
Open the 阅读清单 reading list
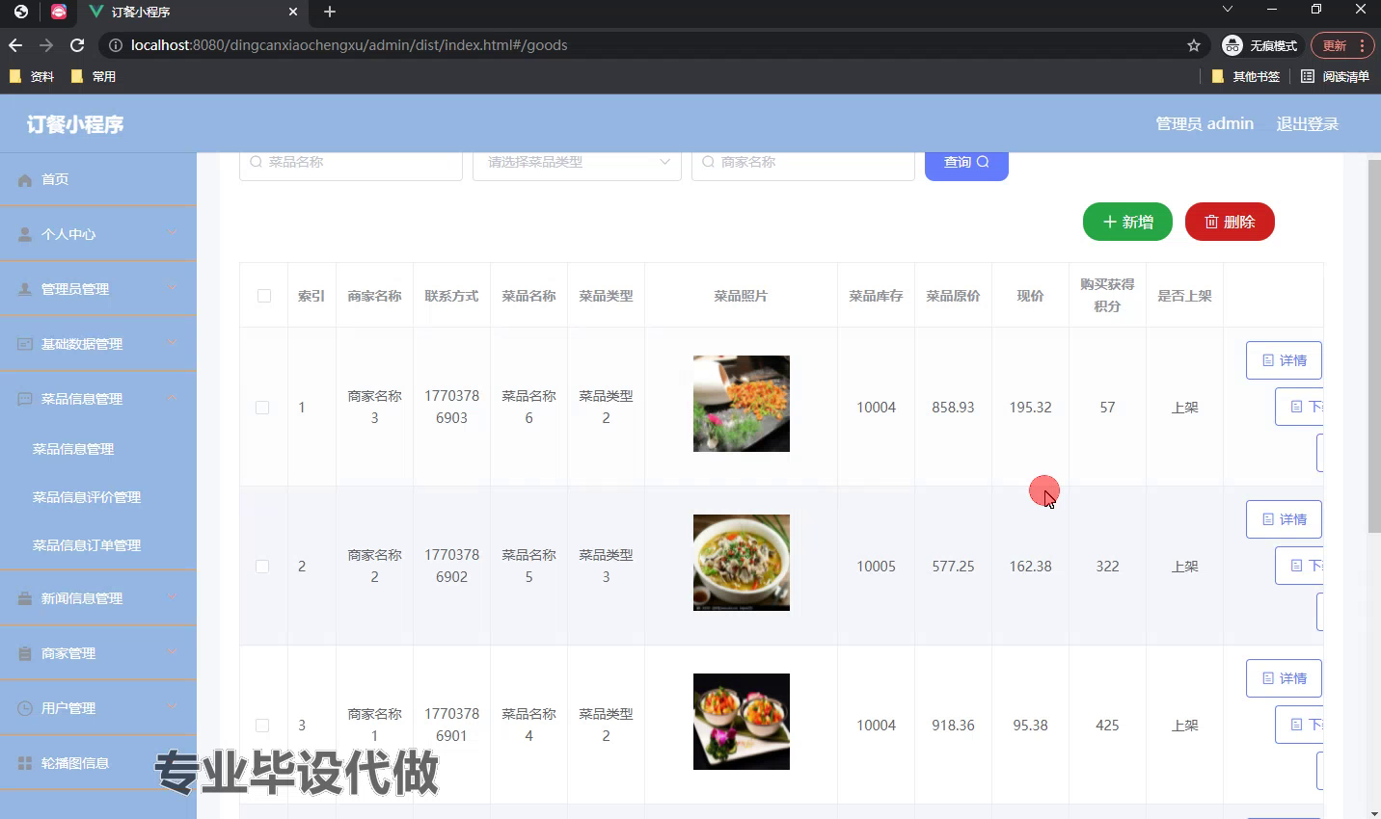point(1335,76)
